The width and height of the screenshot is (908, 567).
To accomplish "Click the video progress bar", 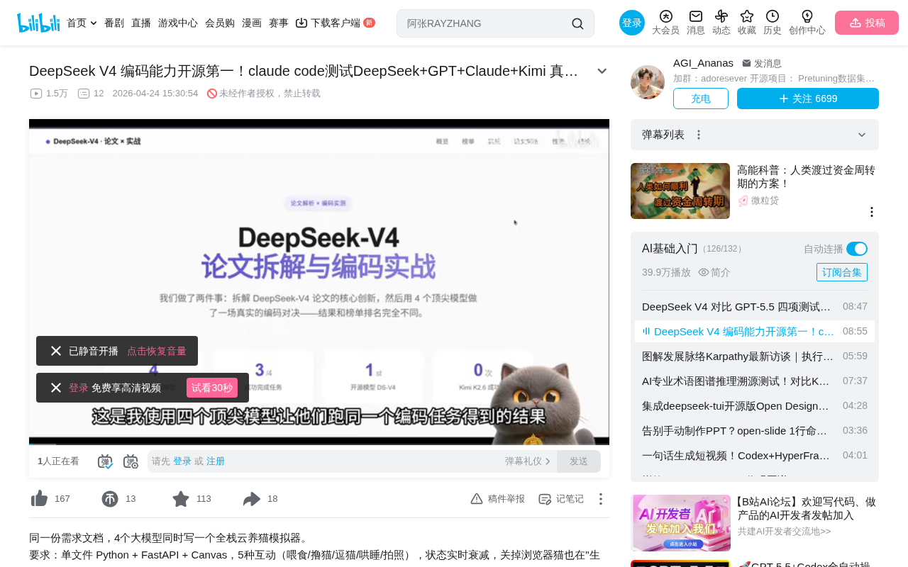I will click(x=319, y=444).
